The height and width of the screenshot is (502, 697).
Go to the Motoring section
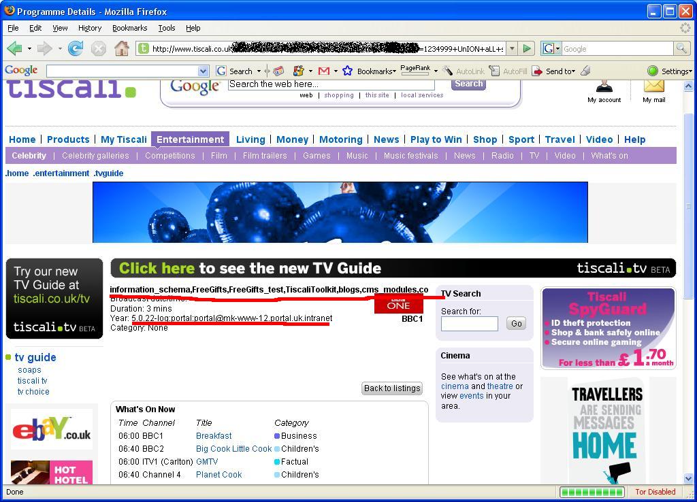pyautogui.click(x=341, y=139)
